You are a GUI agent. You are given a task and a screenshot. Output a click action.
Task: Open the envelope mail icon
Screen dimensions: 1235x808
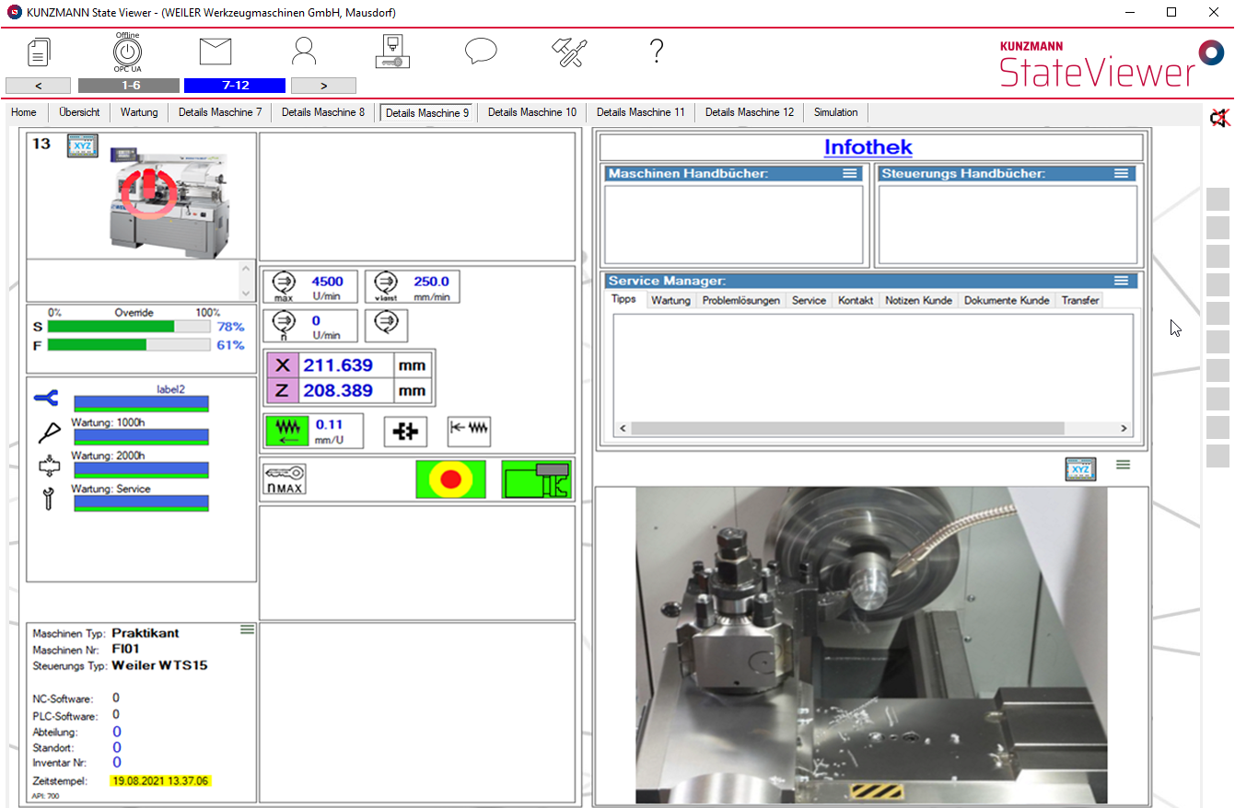216,52
